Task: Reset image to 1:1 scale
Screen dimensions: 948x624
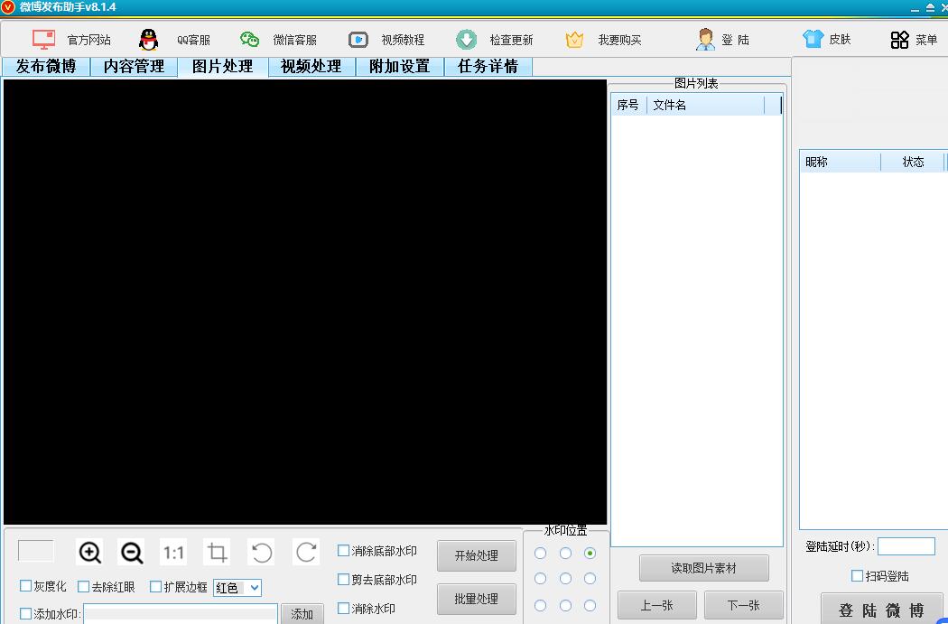Action: point(174,553)
